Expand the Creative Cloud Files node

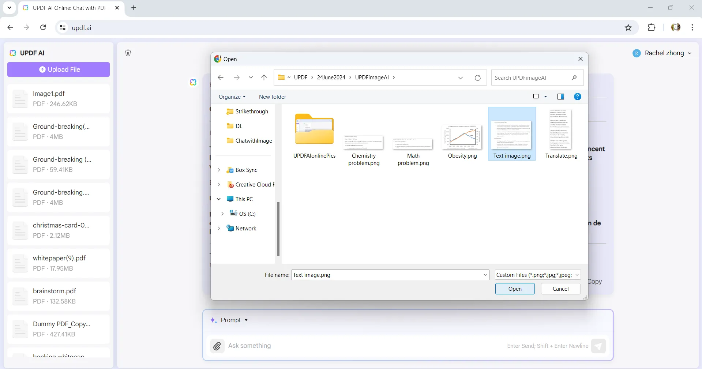[219, 185]
